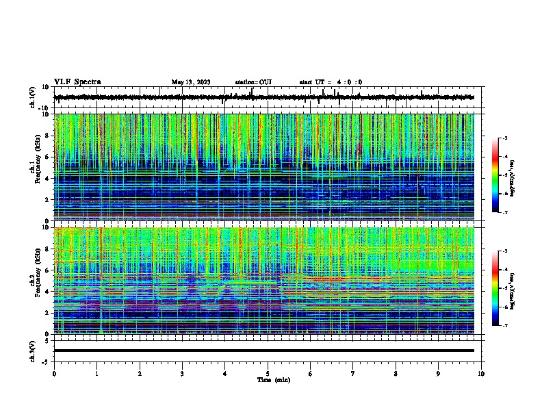Click the "ch.3(V)" axis label

point(33,351)
